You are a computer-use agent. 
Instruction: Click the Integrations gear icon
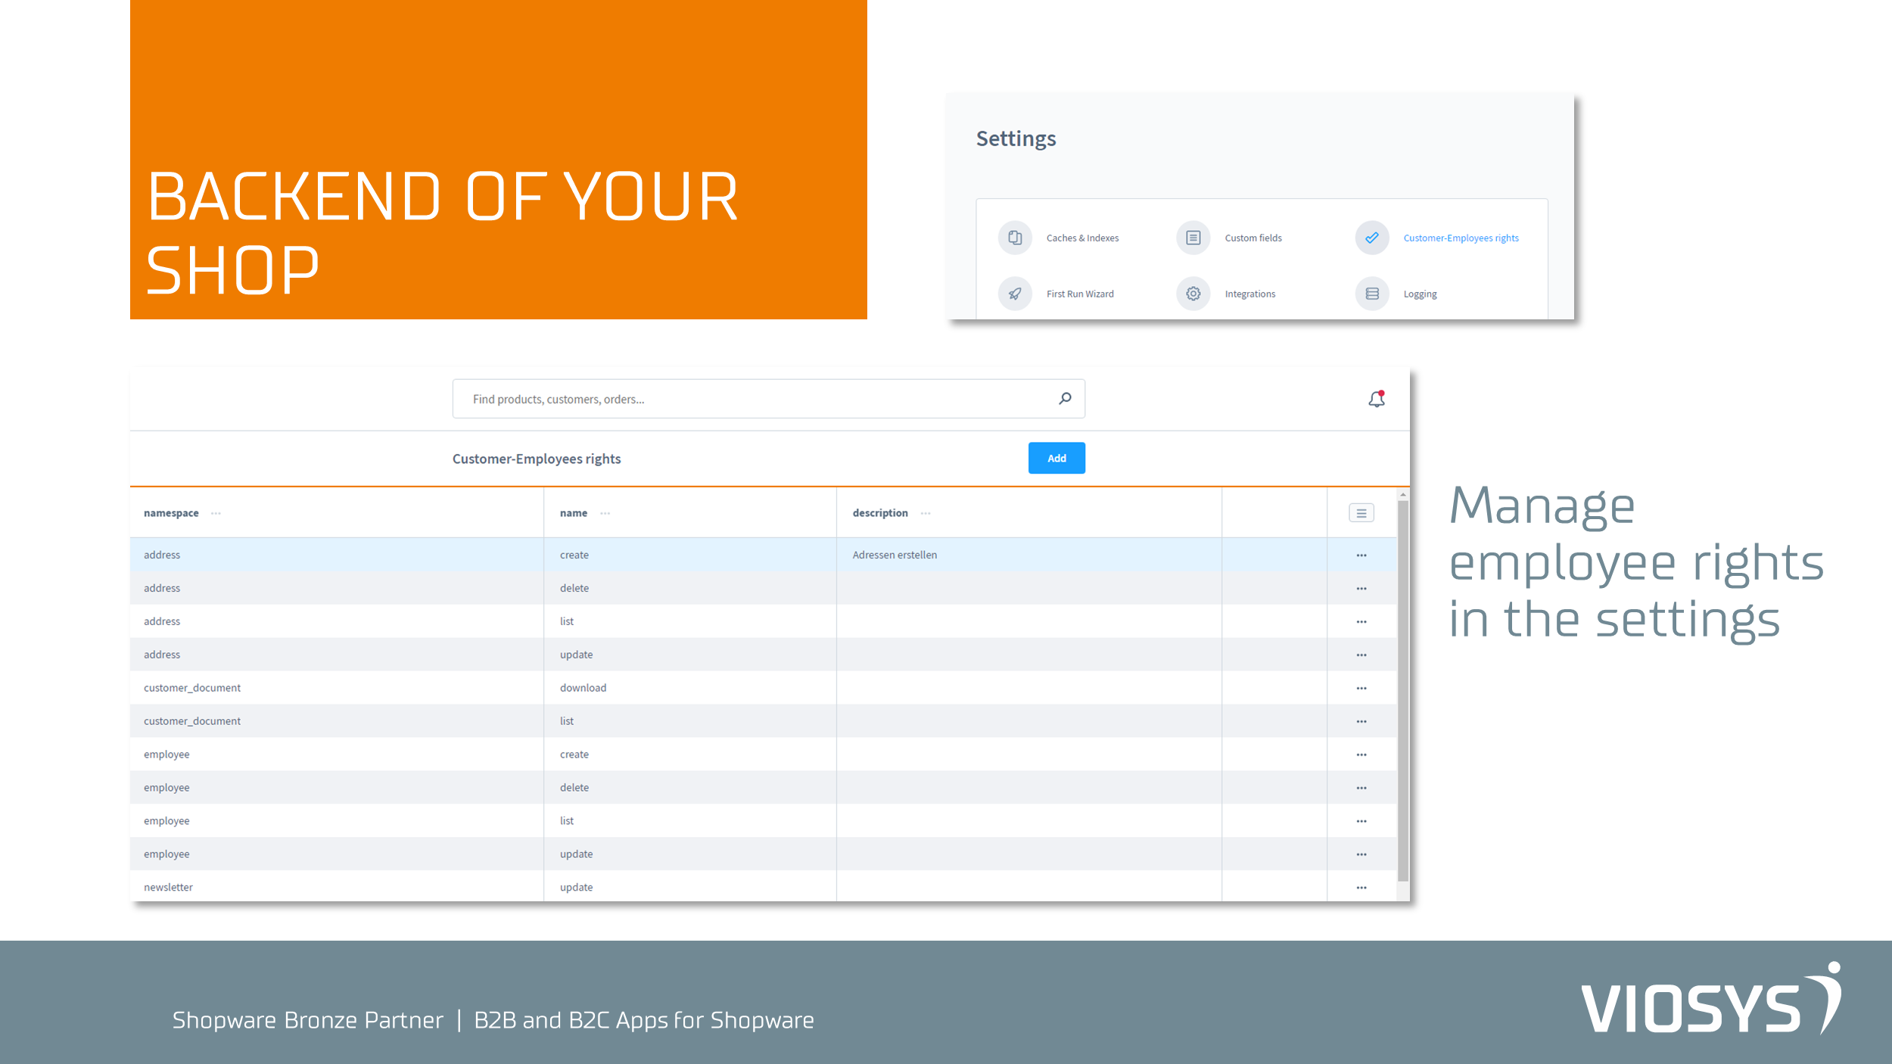[x=1193, y=294]
